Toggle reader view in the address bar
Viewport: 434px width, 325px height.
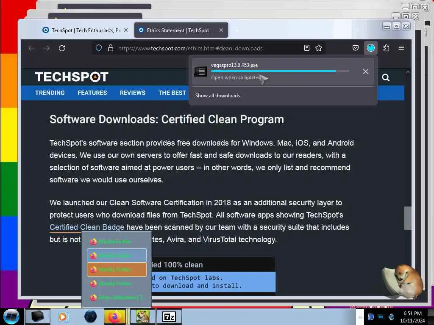307,48
